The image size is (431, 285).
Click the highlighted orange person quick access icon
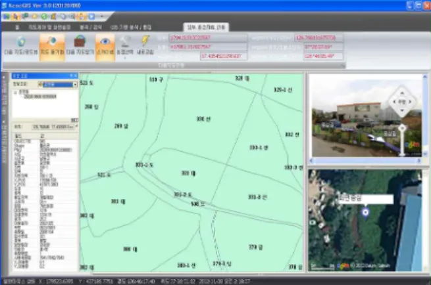click(82, 16)
